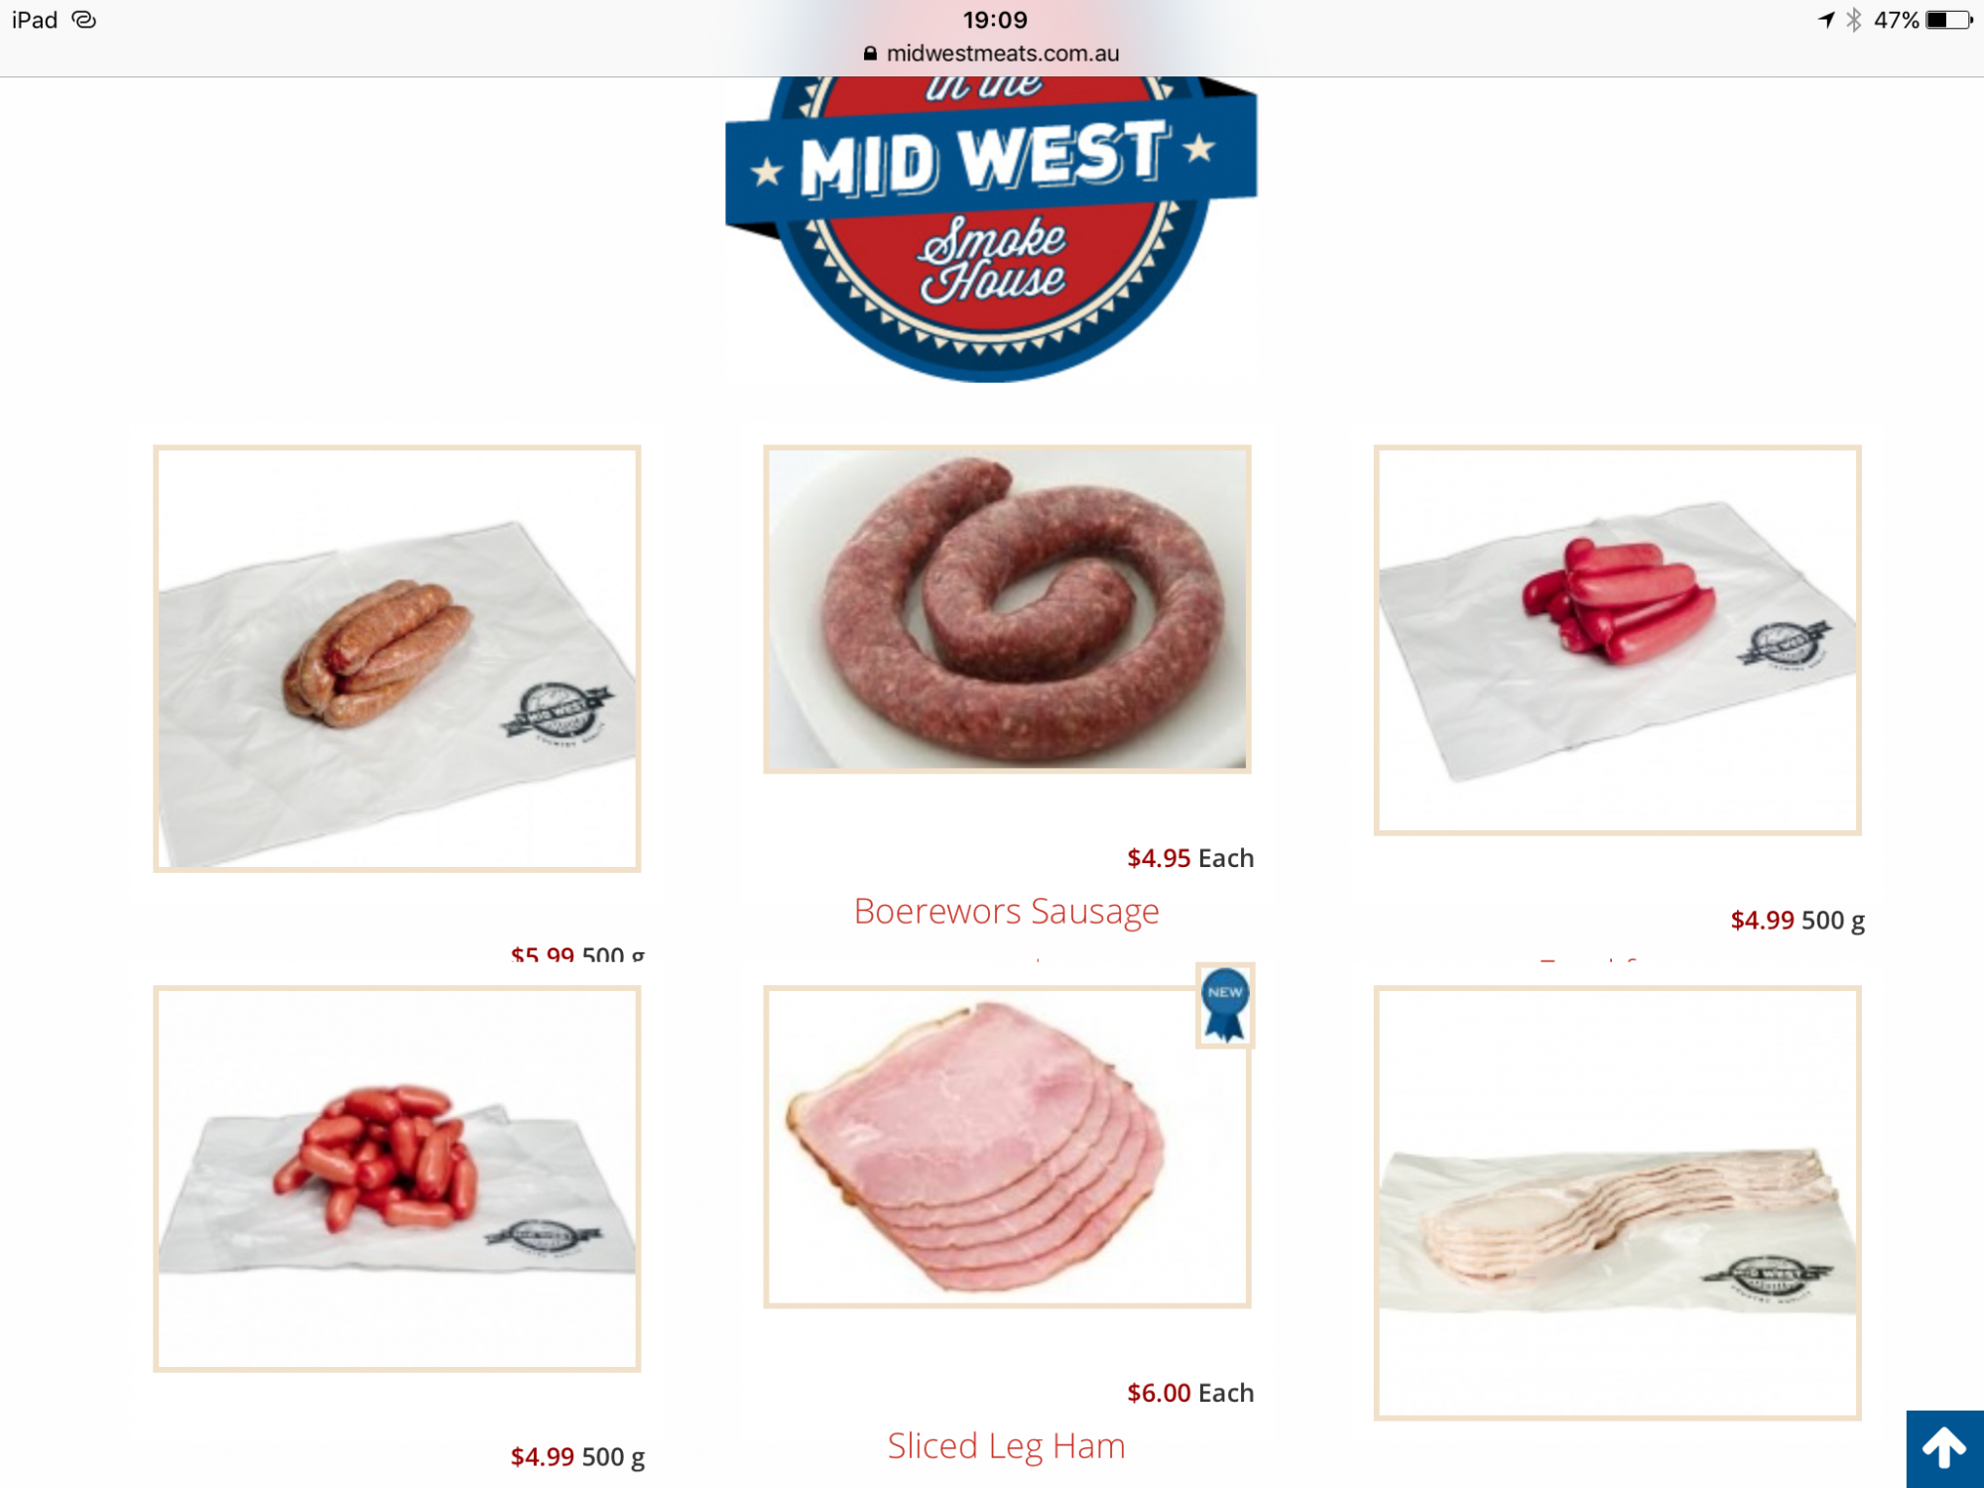This screenshot has width=1984, height=1488.
Task: Tap the scroll-to-top arrow button
Action: coord(1944,1449)
